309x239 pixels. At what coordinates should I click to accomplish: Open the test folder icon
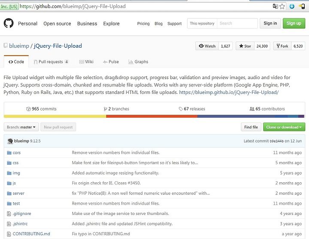tap(9, 203)
